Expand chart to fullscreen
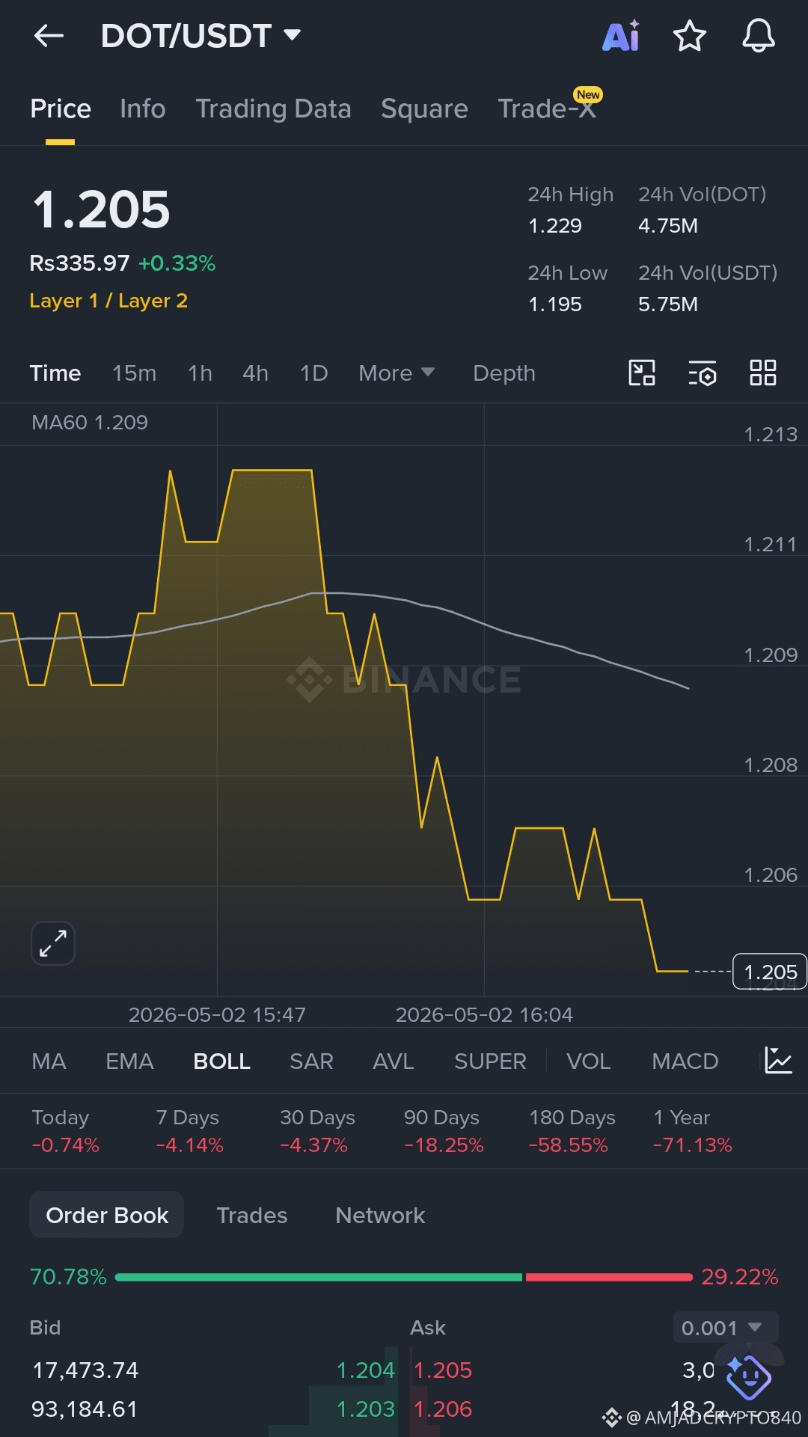The image size is (808, 1437). click(x=53, y=943)
